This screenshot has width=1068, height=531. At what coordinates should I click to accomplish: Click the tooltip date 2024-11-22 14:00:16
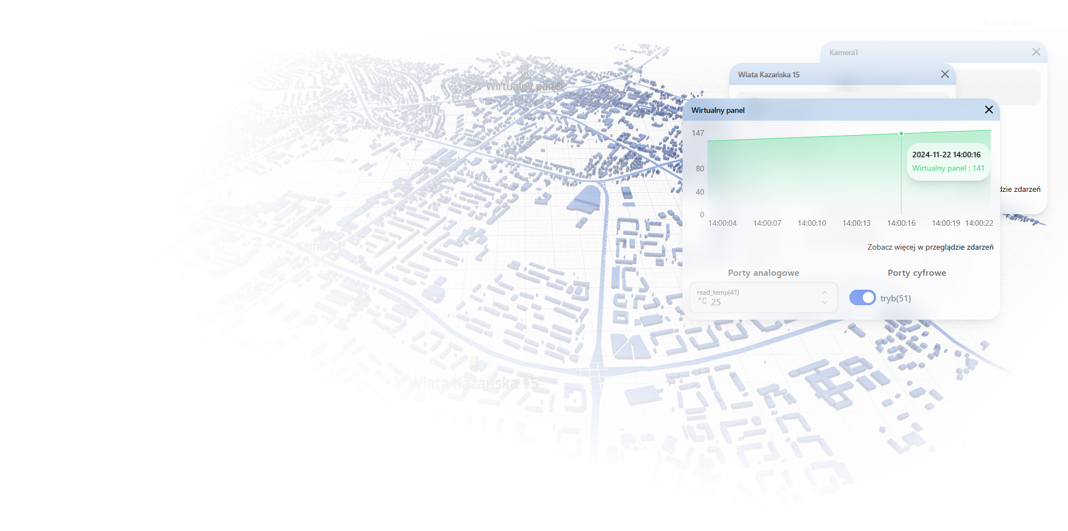tap(946, 155)
